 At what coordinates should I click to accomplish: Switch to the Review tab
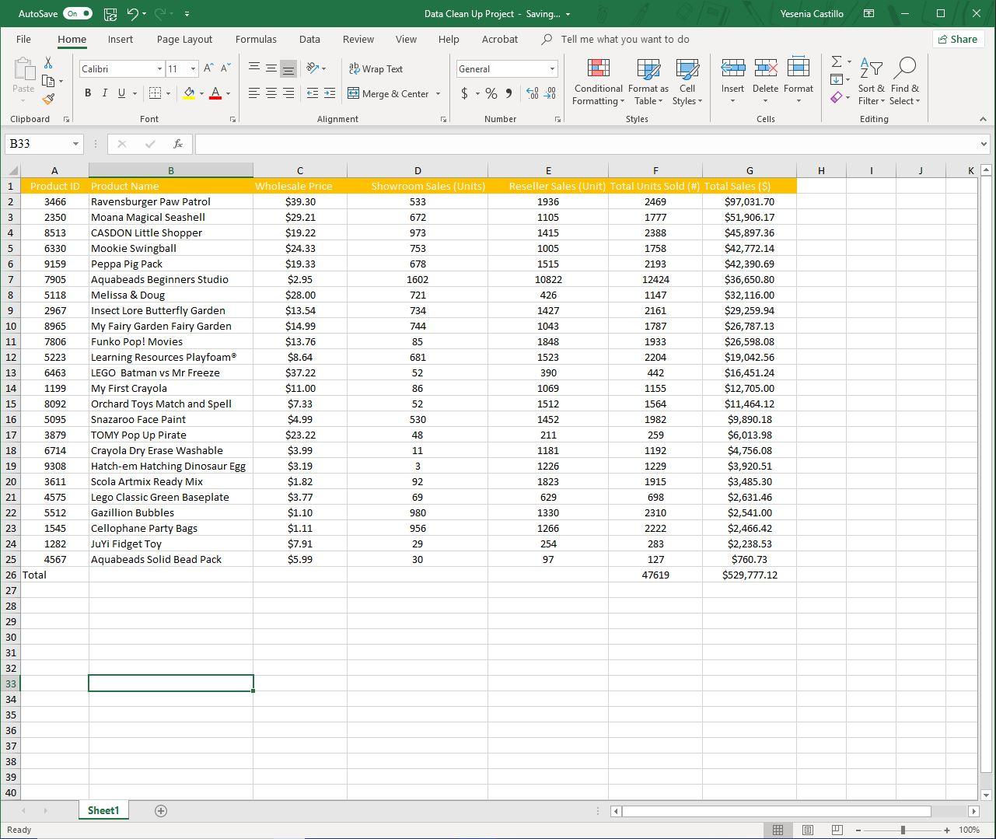(358, 39)
